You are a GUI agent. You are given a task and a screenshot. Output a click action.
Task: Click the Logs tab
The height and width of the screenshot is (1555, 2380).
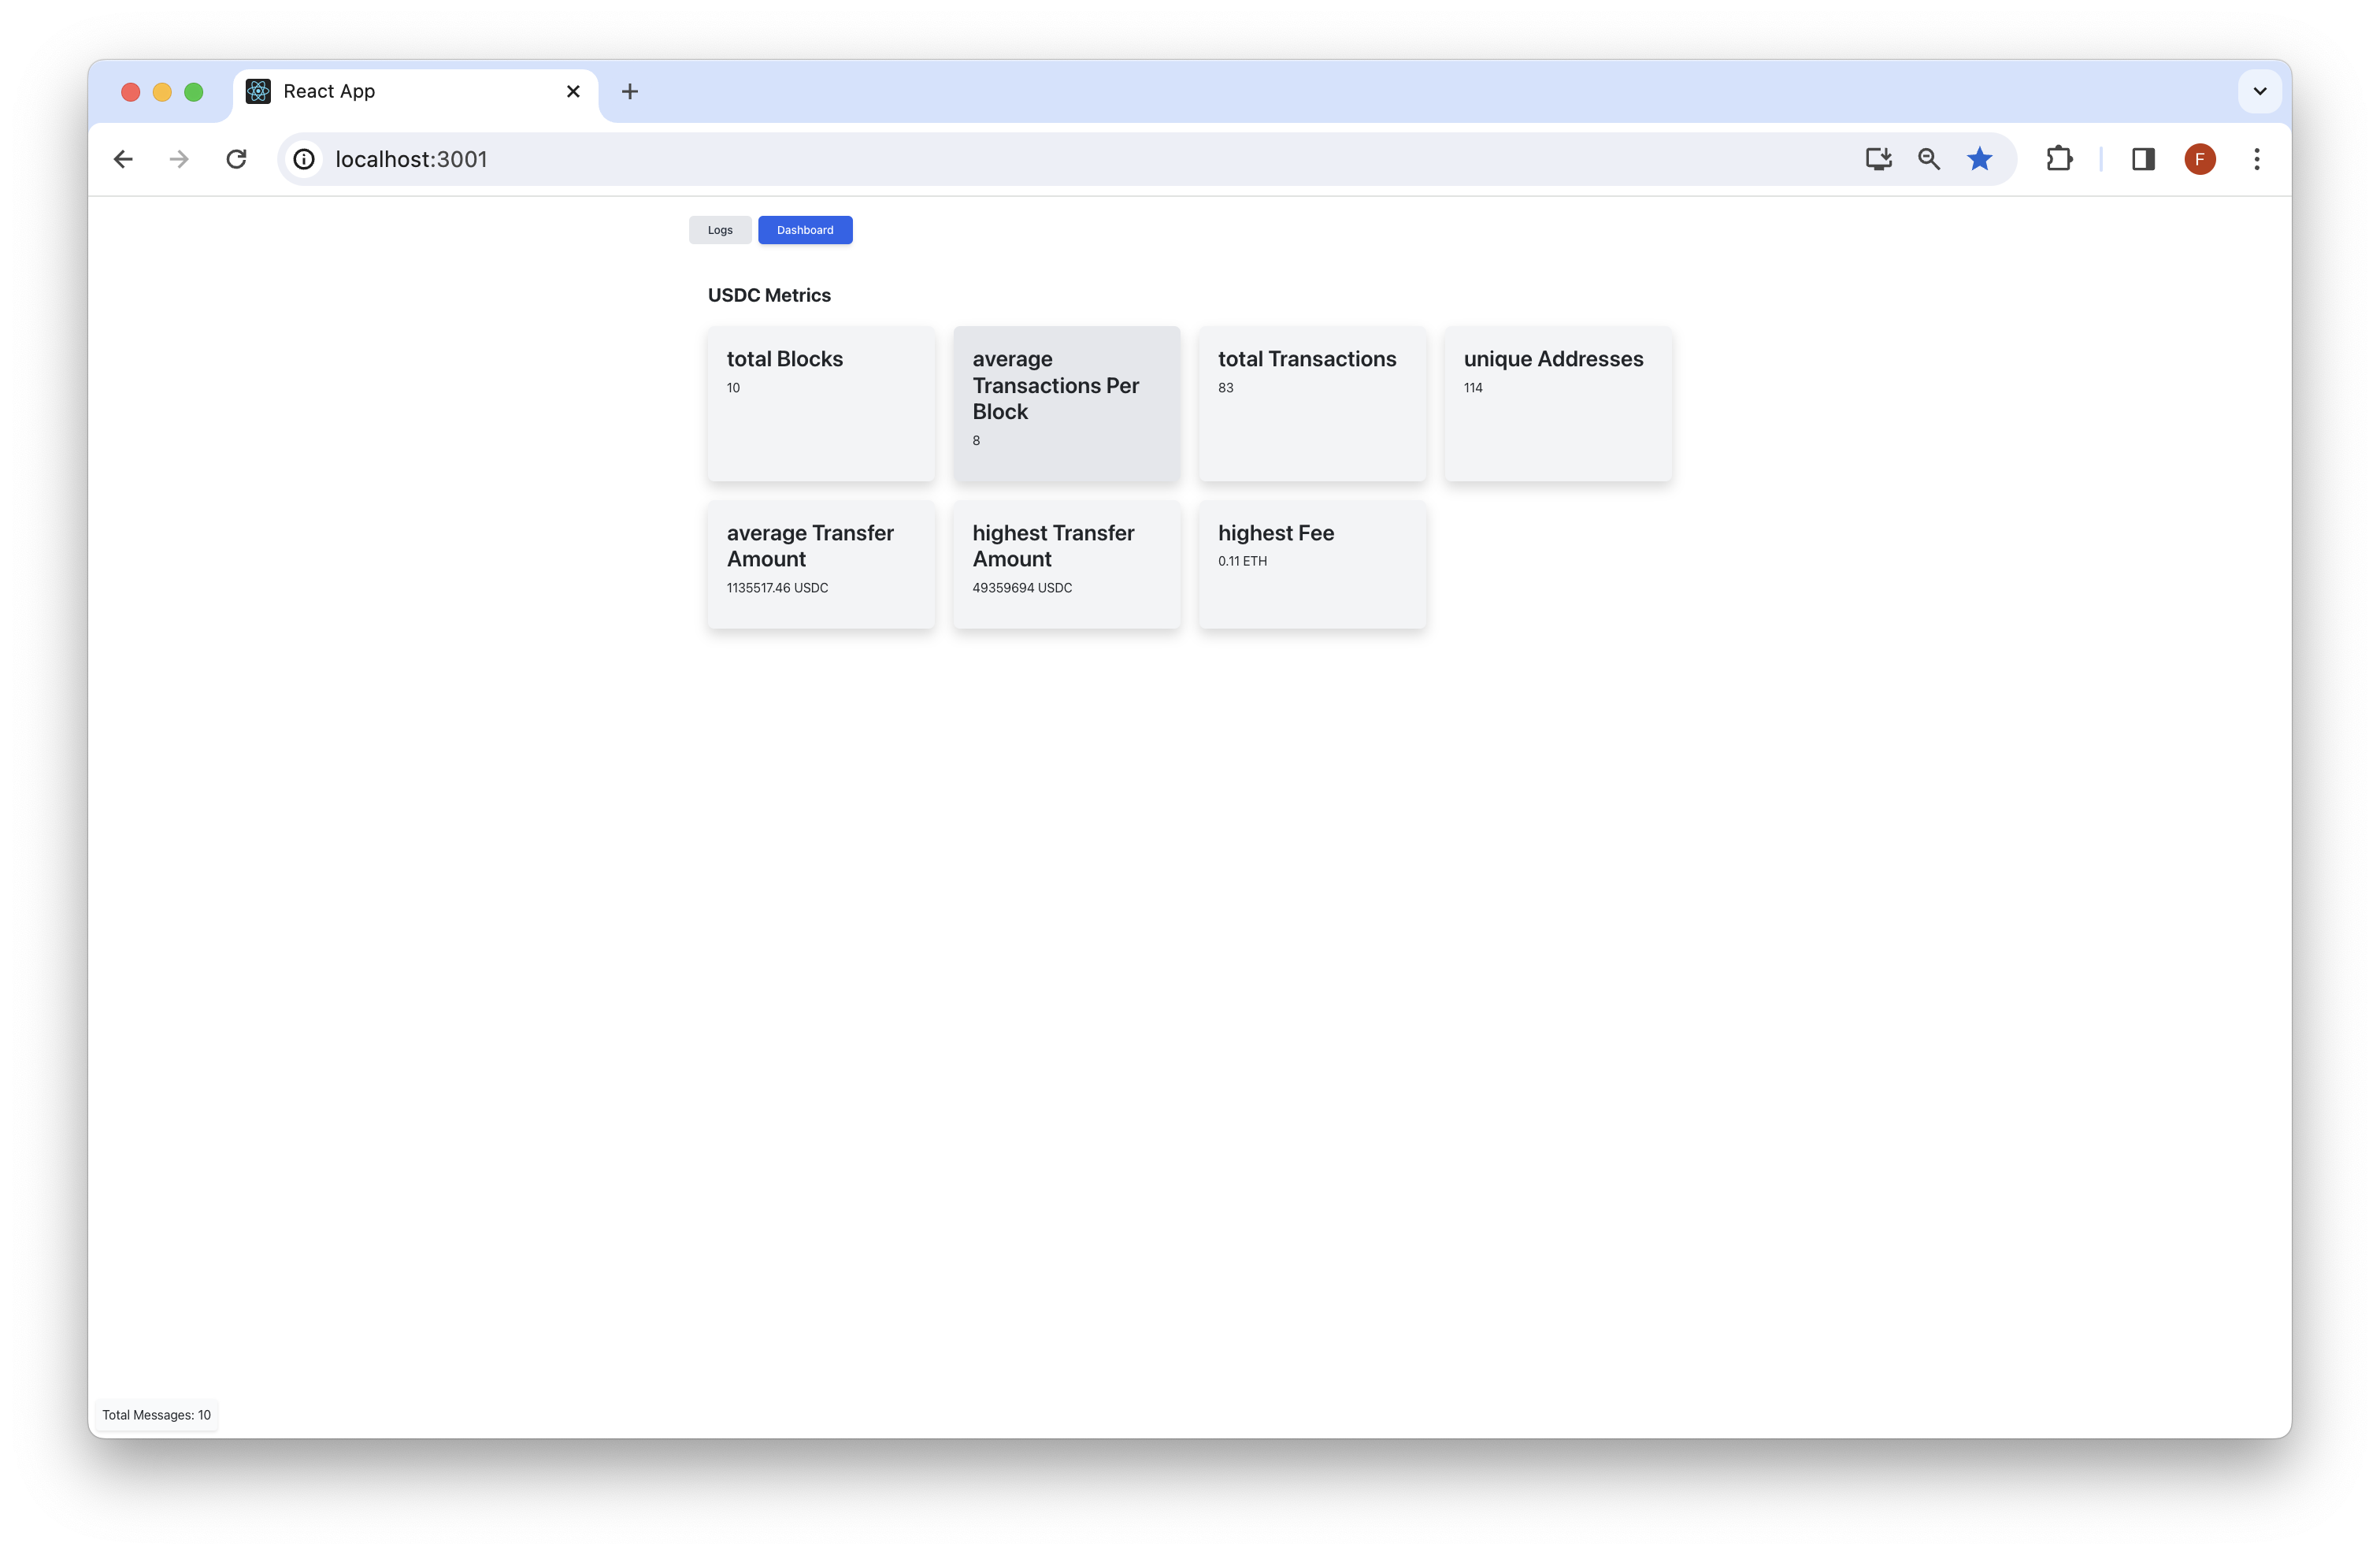point(720,229)
